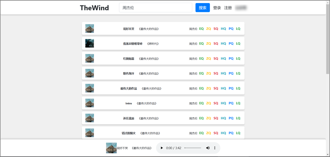The height and width of the screenshot is (157, 330).
Task: Pick SQ quality for 红颜如霜
Action: pyautogui.click(x=216, y=58)
